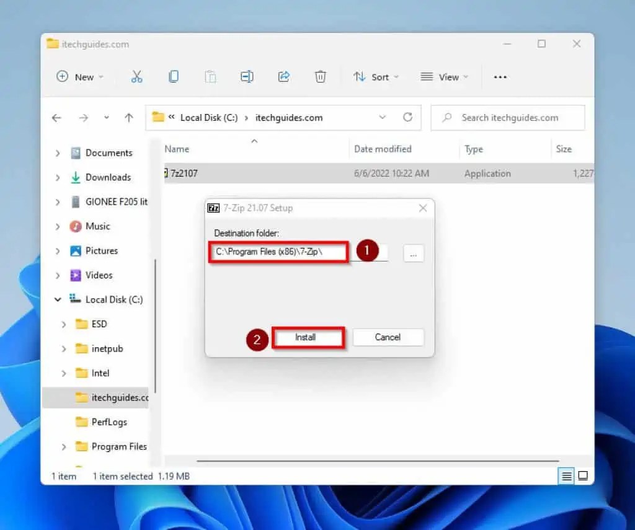
Task: Open the View dropdown
Action: point(444,76)
